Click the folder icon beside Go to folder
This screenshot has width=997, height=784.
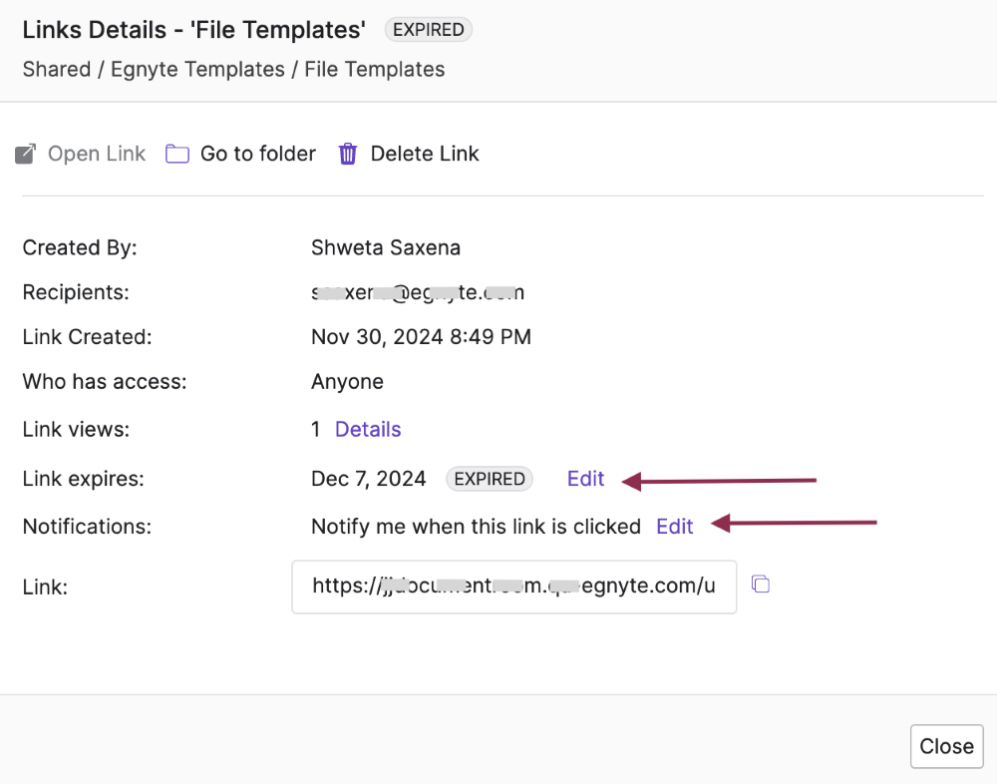(177, 155)
